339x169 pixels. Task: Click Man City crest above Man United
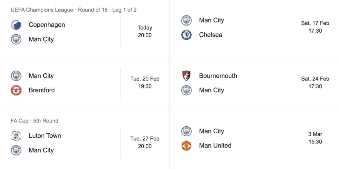(186, 131)
